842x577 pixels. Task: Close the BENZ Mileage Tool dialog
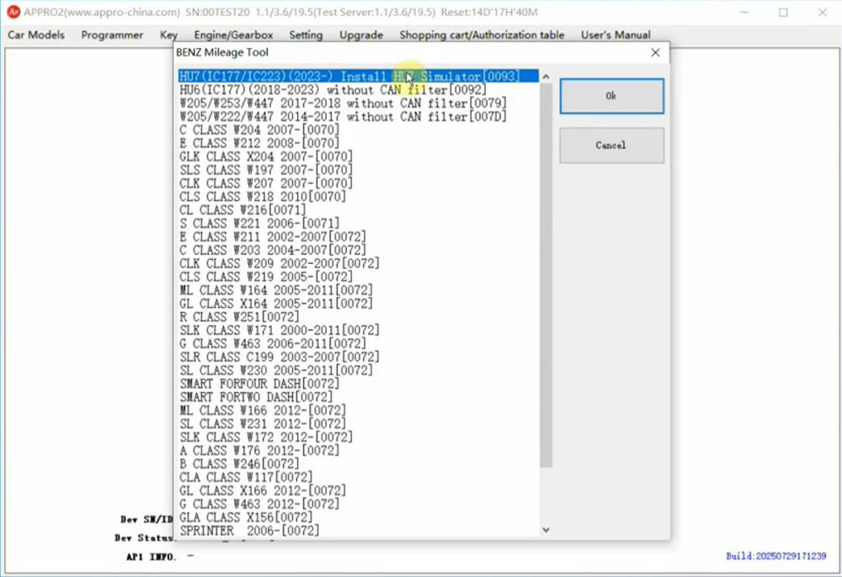pyautogui.click(x=655, y=52)
